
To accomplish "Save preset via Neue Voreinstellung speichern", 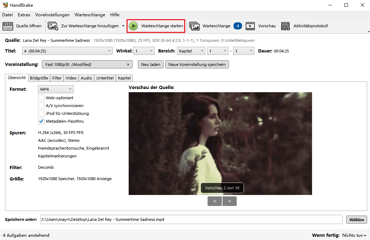I will coord(197,64).
